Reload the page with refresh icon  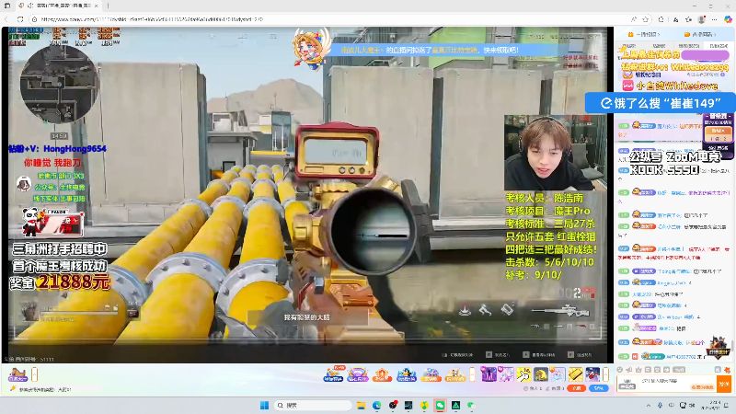(20, 19)
